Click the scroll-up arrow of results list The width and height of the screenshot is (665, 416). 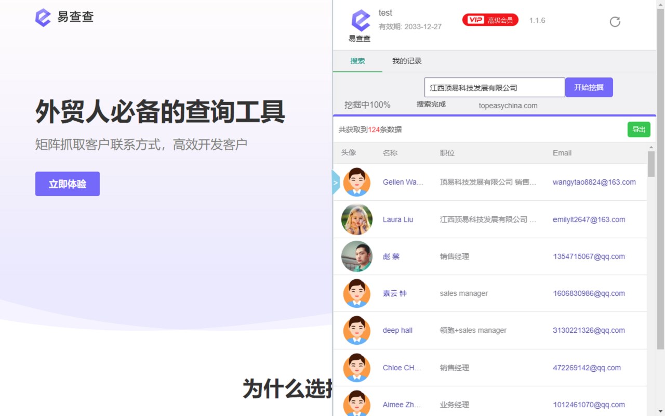tap(651, 147)
